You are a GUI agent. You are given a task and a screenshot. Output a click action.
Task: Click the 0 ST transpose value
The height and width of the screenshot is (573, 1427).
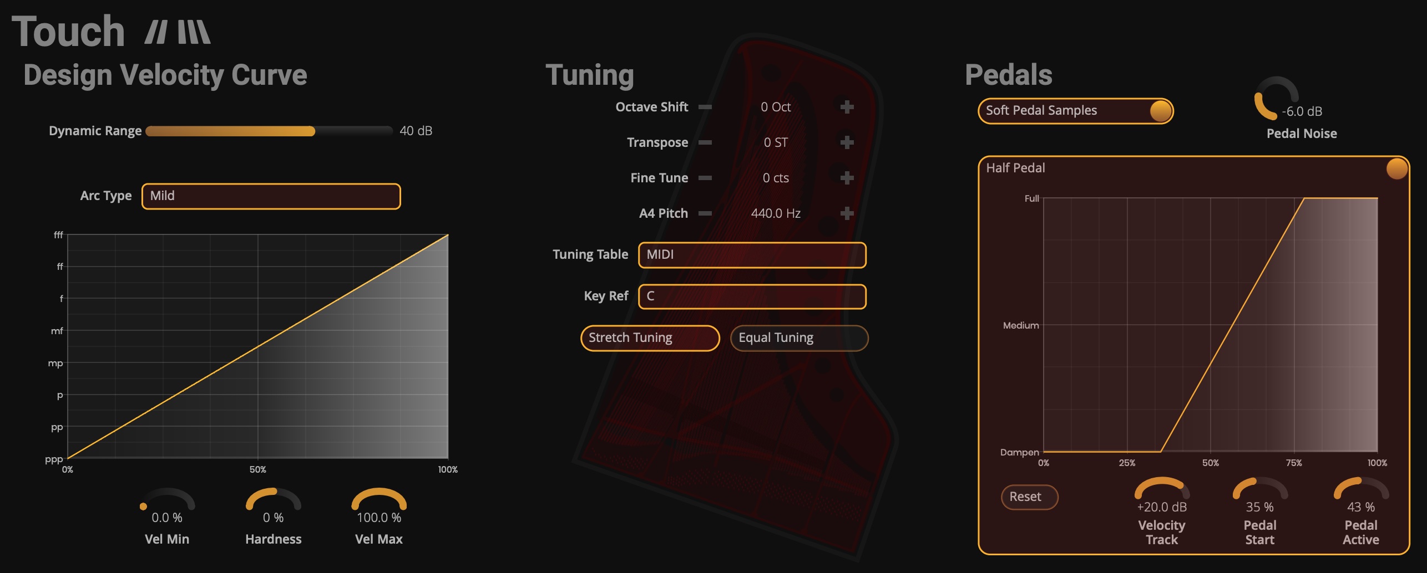point(776,142)
